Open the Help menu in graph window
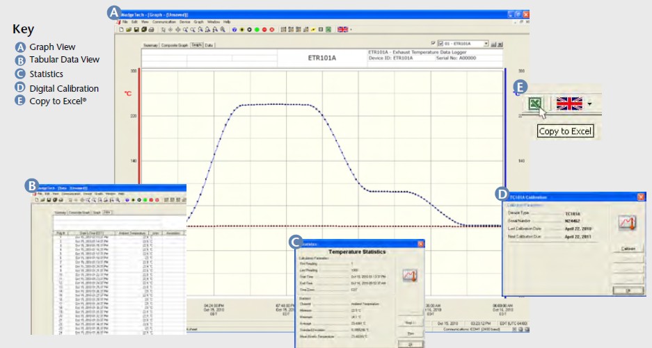 [x=227, y=22]
